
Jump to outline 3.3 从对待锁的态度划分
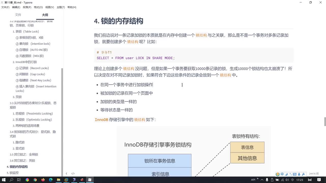point(33,105)
